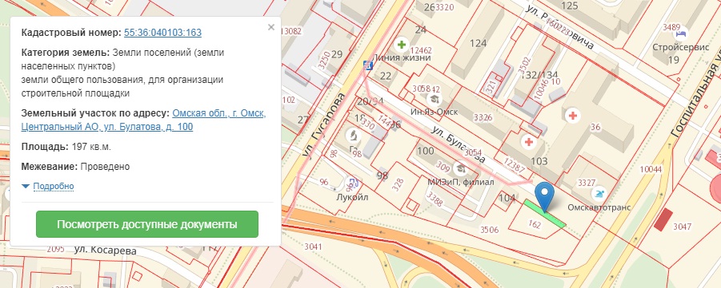Click parcel label 3327
Image resolution: width=721 pixels, height=288 pixels.
coord(587,183)
